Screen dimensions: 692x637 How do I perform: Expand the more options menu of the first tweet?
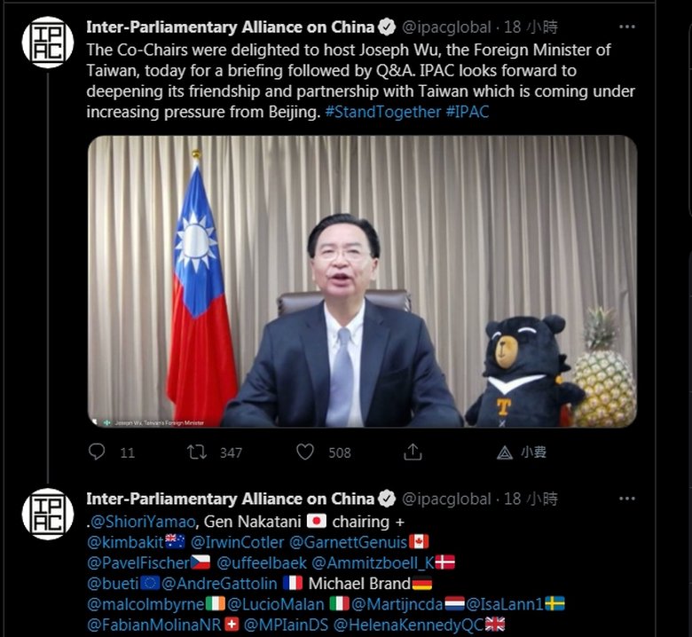click(x=626, y=27)
